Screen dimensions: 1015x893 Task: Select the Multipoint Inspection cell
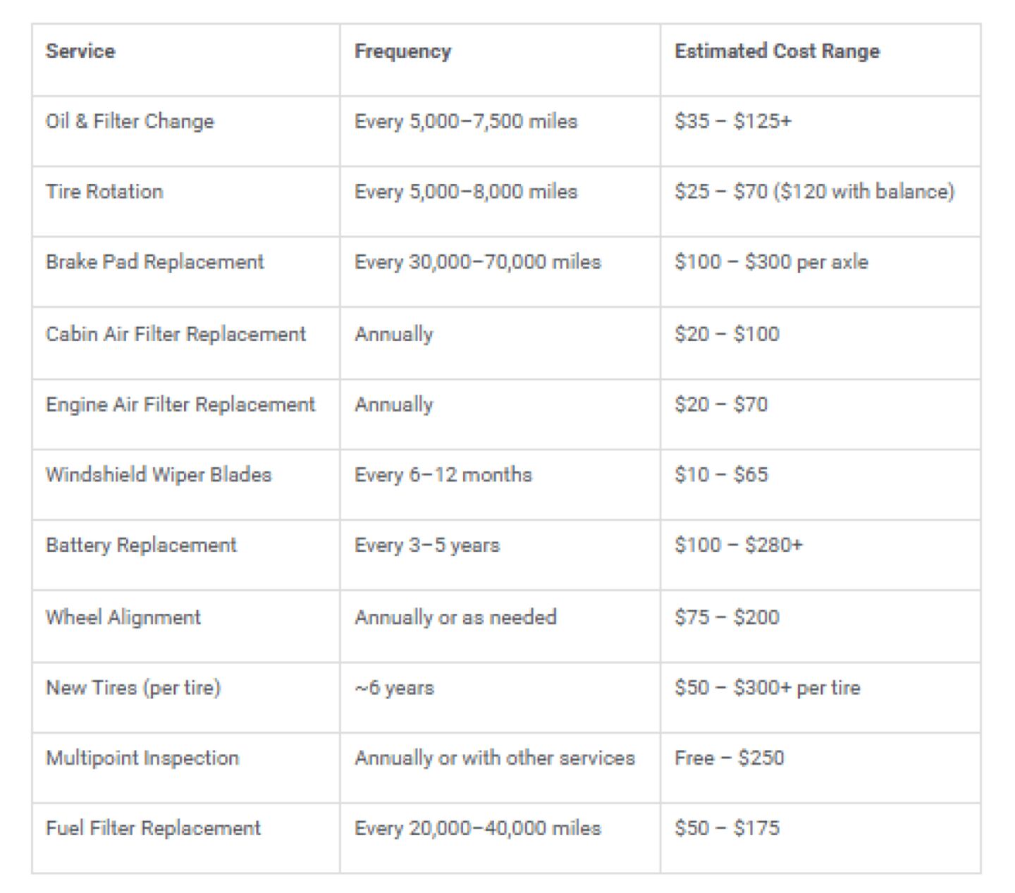[142, 758]
